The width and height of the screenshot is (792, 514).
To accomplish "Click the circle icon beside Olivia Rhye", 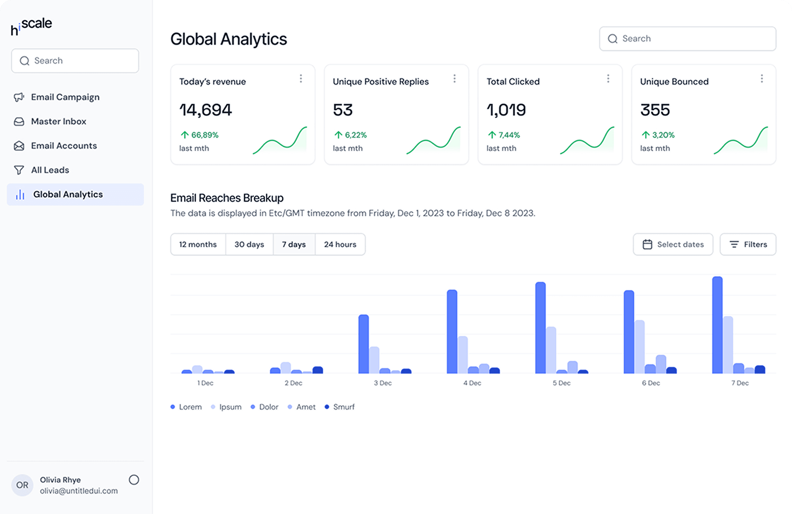I will (134, 480).
